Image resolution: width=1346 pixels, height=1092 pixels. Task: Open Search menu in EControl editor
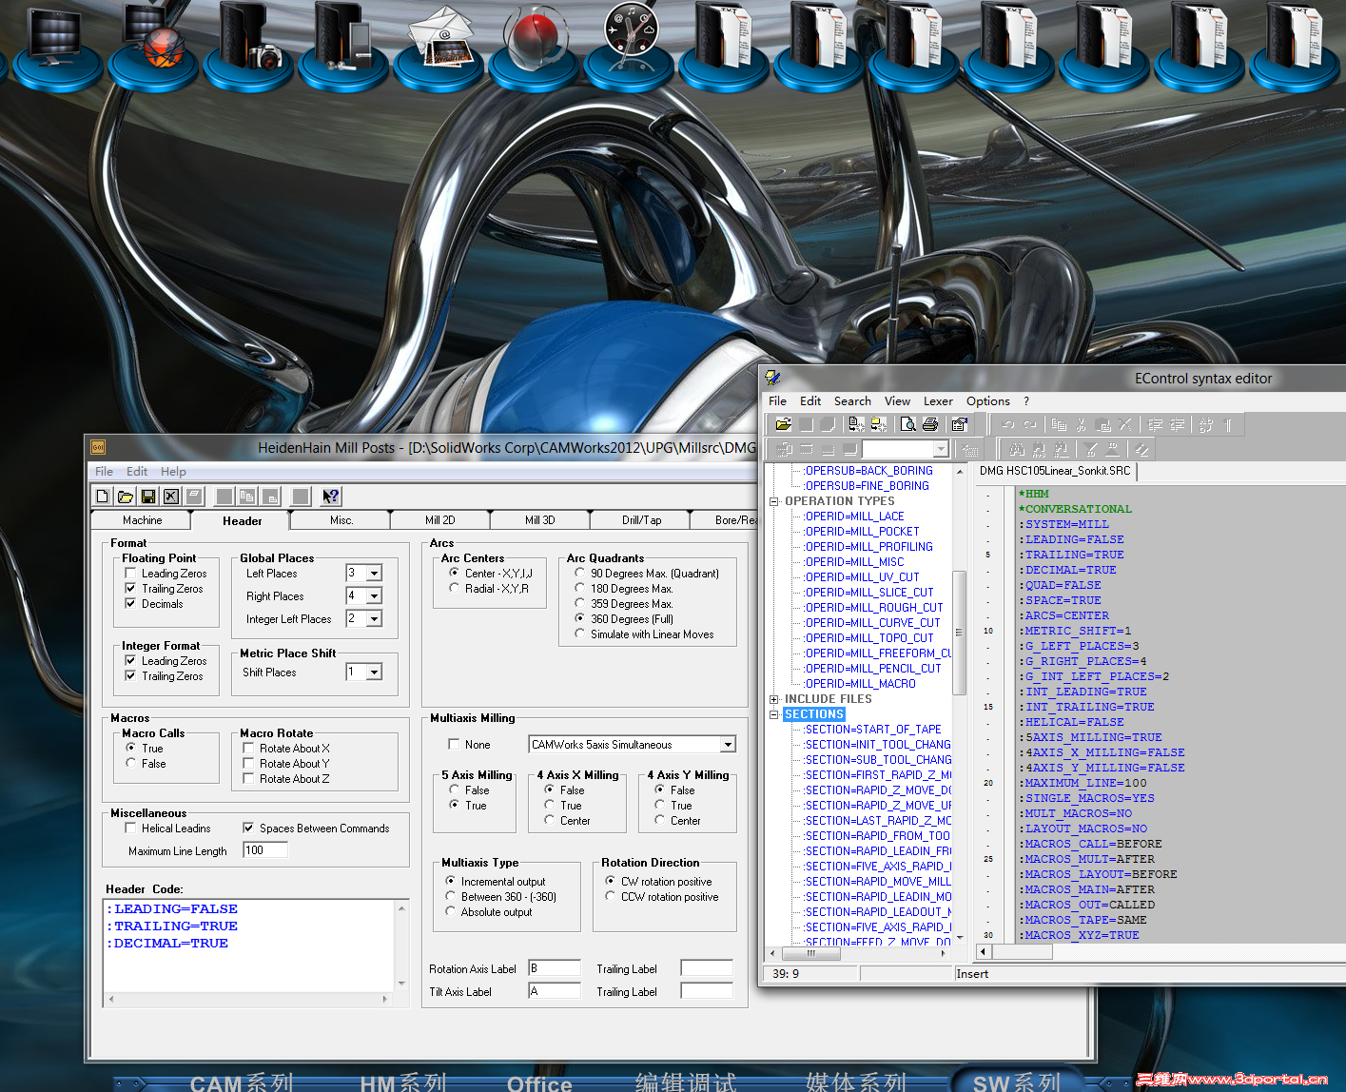tap(852, 401)
